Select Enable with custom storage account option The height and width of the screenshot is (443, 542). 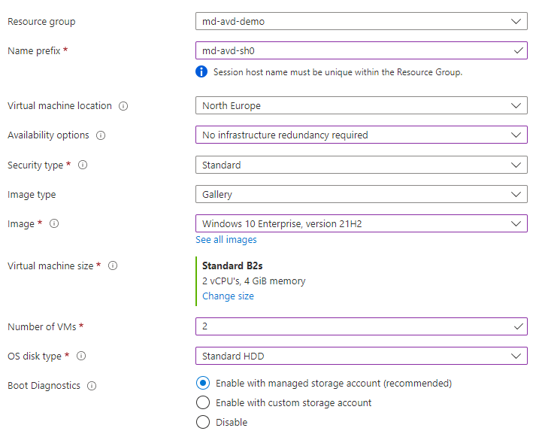[202, 402]
